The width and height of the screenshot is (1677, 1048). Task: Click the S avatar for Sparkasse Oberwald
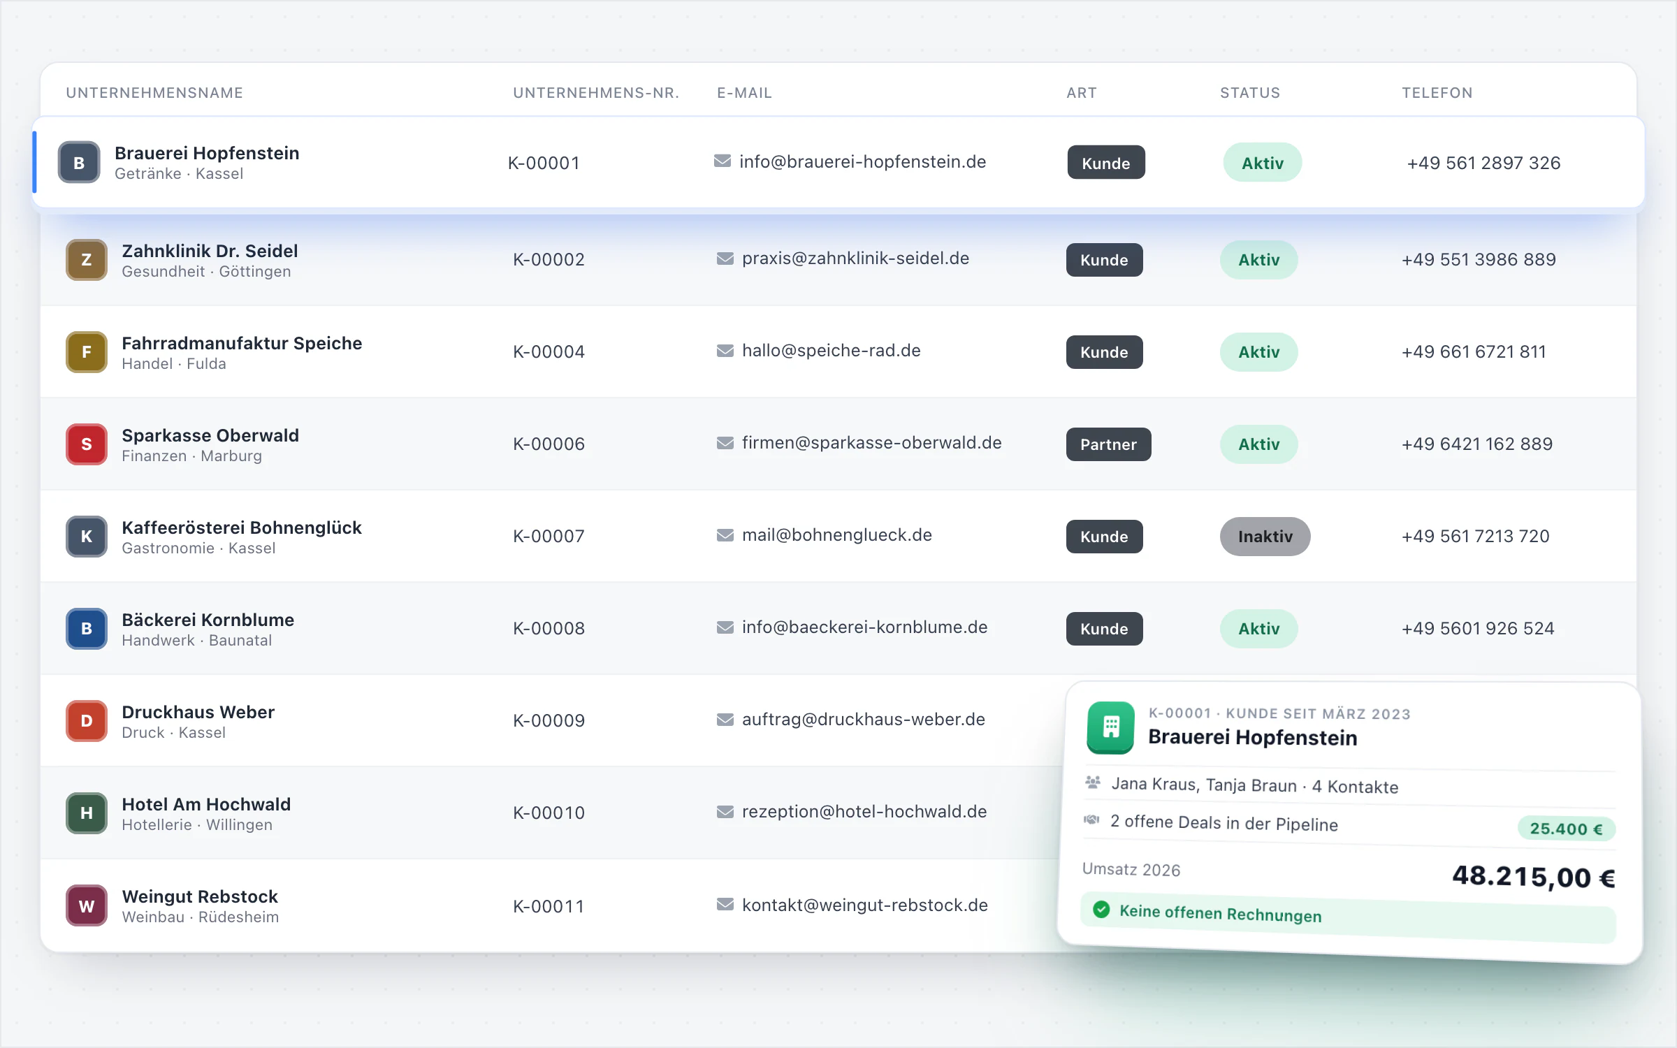(x=87, y=444)
